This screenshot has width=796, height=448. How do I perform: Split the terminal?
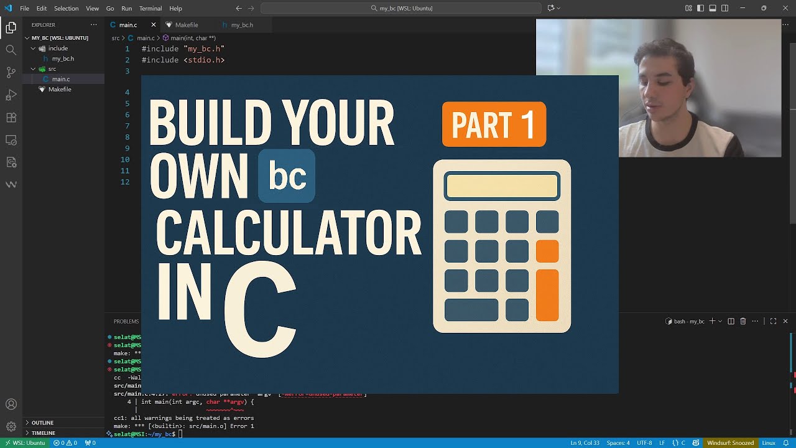731,321
